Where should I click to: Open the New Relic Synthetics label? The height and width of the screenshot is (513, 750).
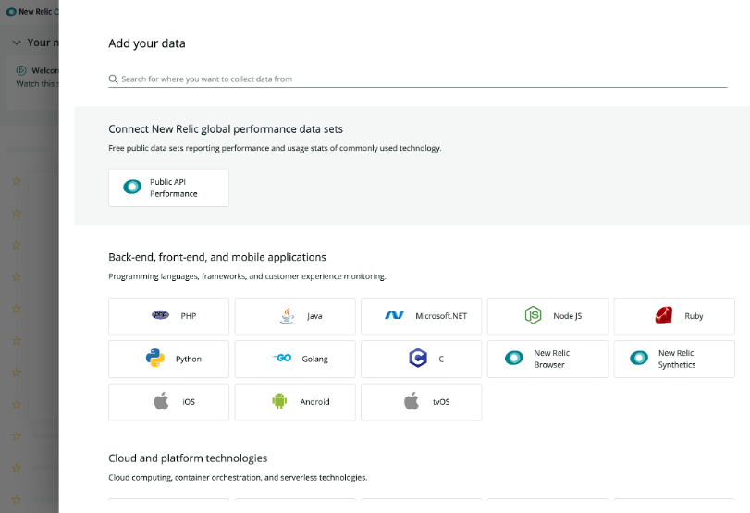(676, 359)
